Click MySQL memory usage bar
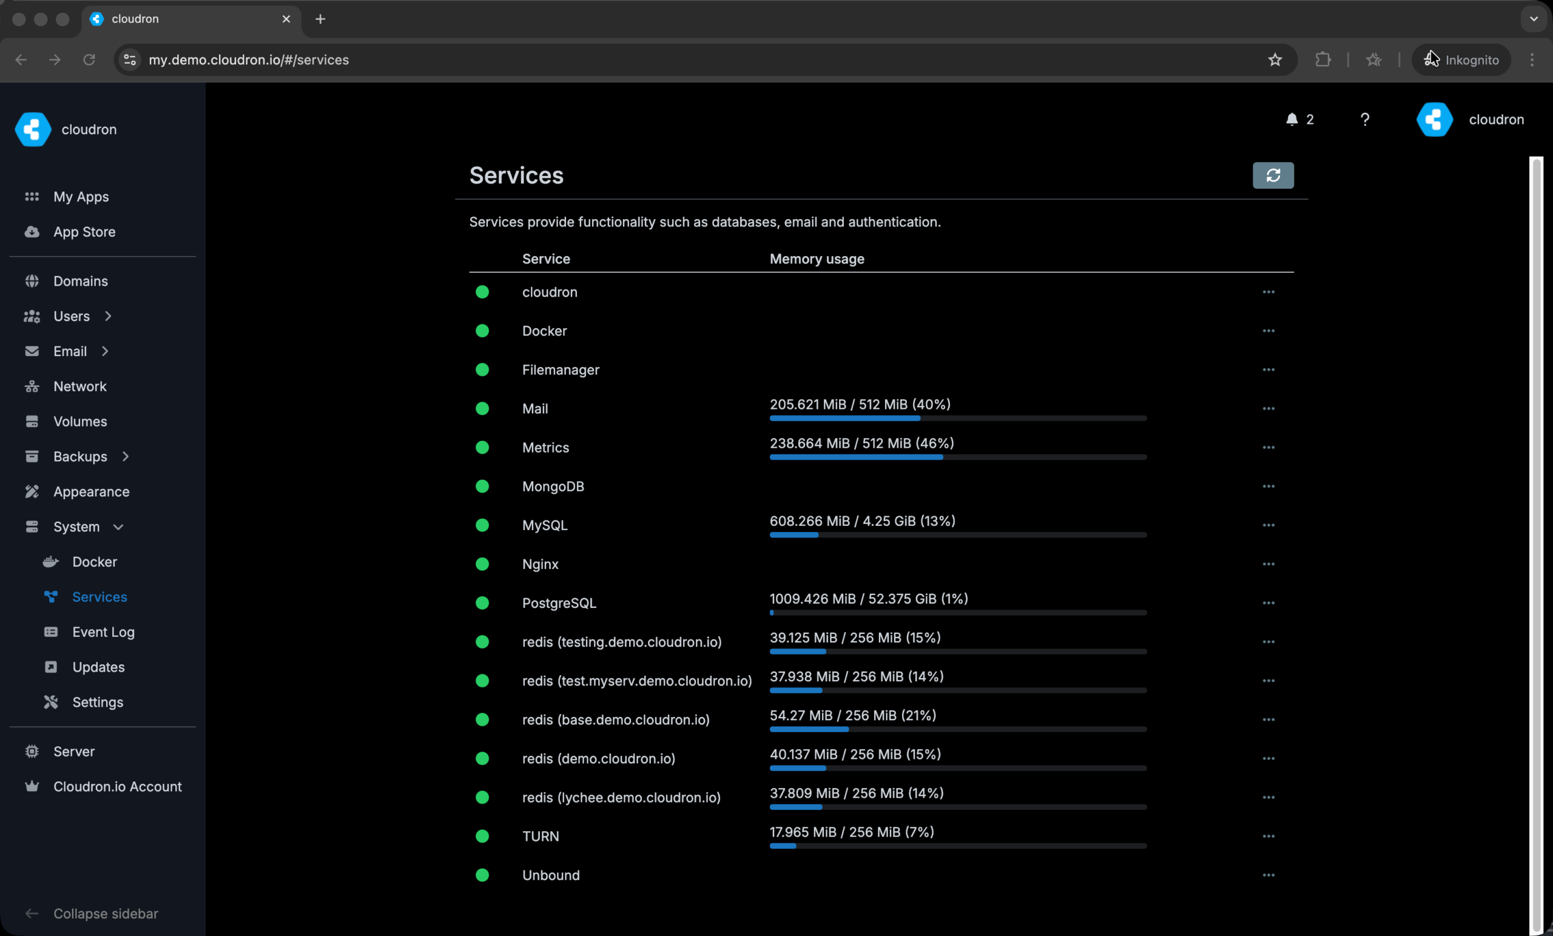The height and width of the screenshot is (936, 1553). (x=957, y=535)
